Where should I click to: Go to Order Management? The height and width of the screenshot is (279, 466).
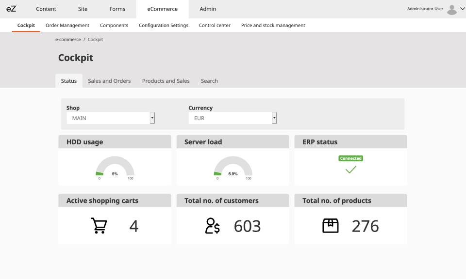pos(67,25)
